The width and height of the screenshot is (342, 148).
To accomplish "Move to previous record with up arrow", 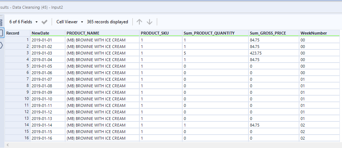I will [139, 22].
